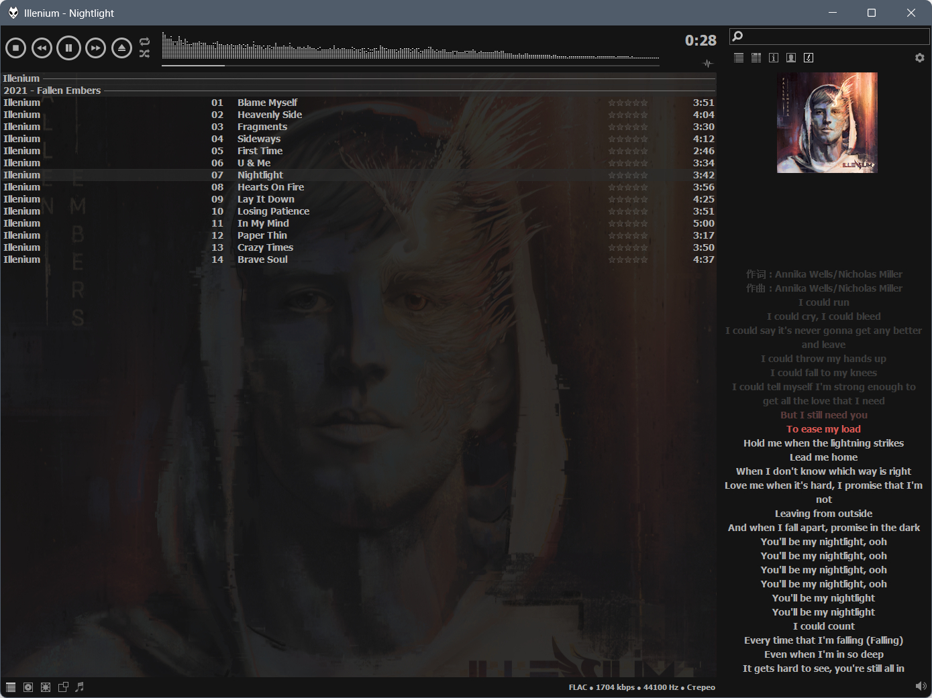This screenshot has height=698, width=932.
Task: Select track 01 Blame Myself
Action: click(358, 103)
